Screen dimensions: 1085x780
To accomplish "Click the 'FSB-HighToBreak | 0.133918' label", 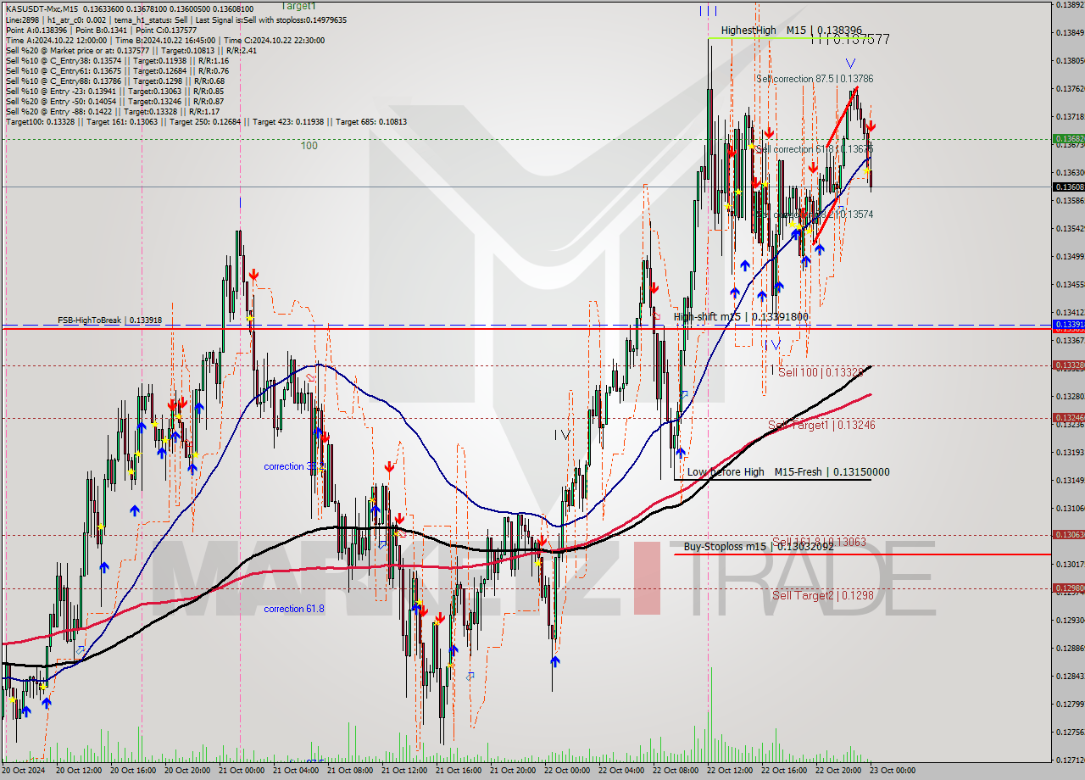I will click(x=109, y=320).
